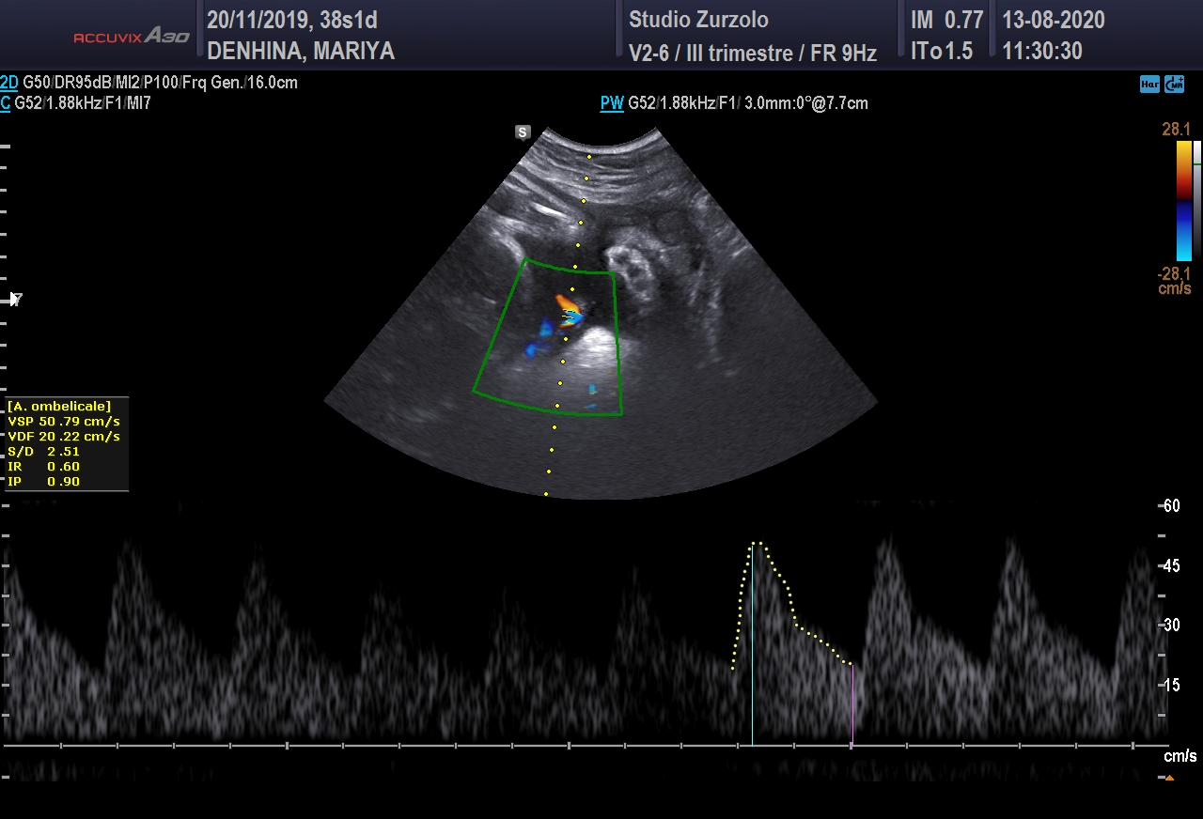Click the color Doppler velocity scale bar
Screen dimensions: 1203x819
click(1184, 200)
